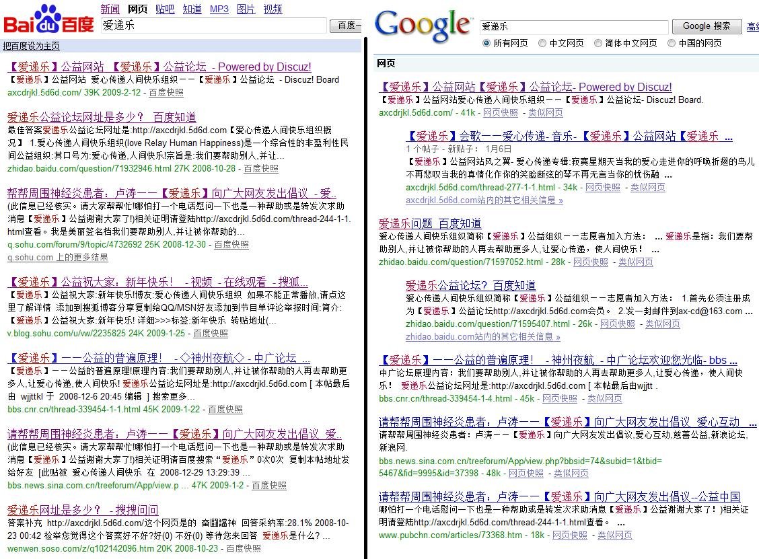Open Baidu's 新闻 tab
759x559 pixels.
(111, 9)
